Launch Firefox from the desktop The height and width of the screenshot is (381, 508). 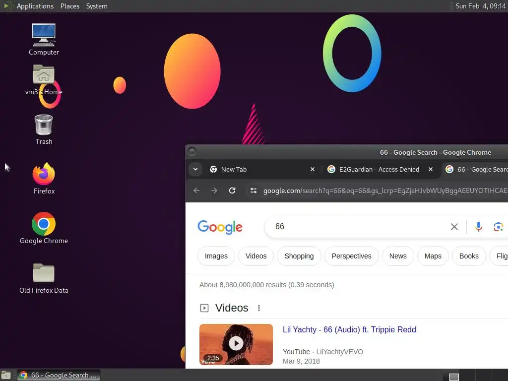44,179
